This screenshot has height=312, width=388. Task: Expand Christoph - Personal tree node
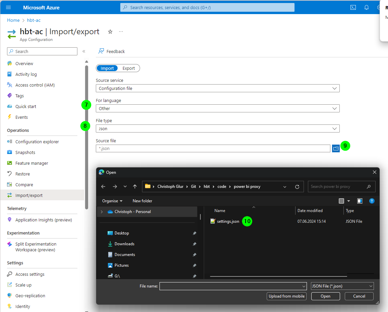point(102,212)
